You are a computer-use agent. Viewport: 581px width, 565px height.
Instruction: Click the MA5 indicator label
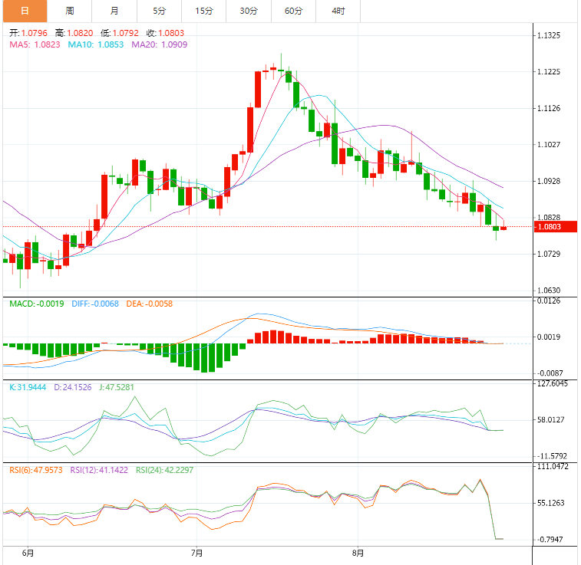35,45
